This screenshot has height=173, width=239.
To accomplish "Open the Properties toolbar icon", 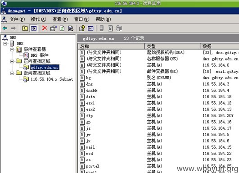I will (54, 28).
